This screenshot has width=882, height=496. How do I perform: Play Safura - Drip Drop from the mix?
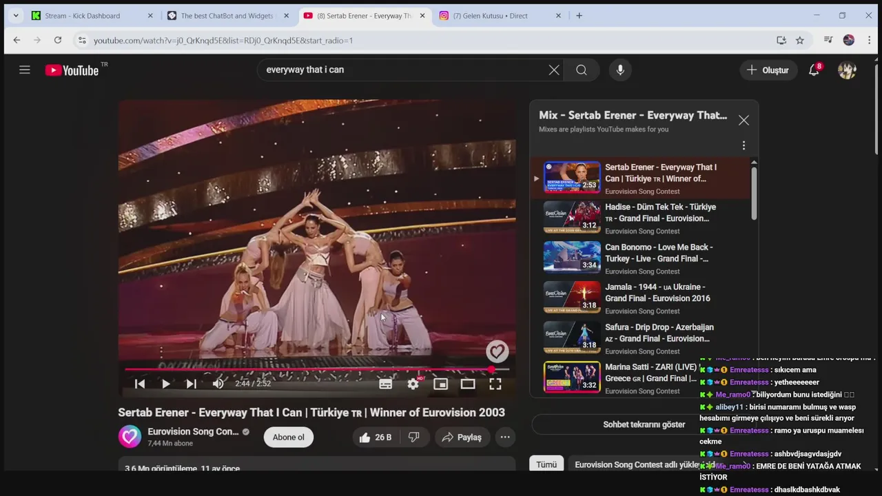[640, 338]
